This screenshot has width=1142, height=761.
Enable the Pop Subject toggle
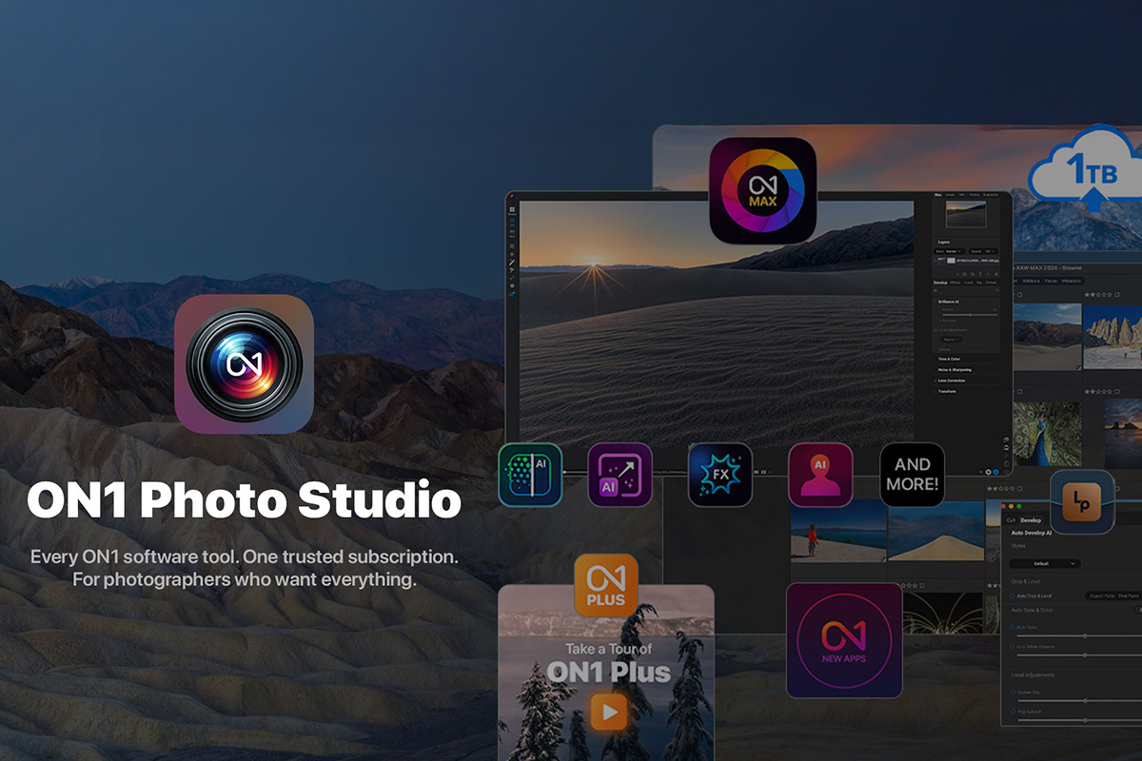(1013, 711)
